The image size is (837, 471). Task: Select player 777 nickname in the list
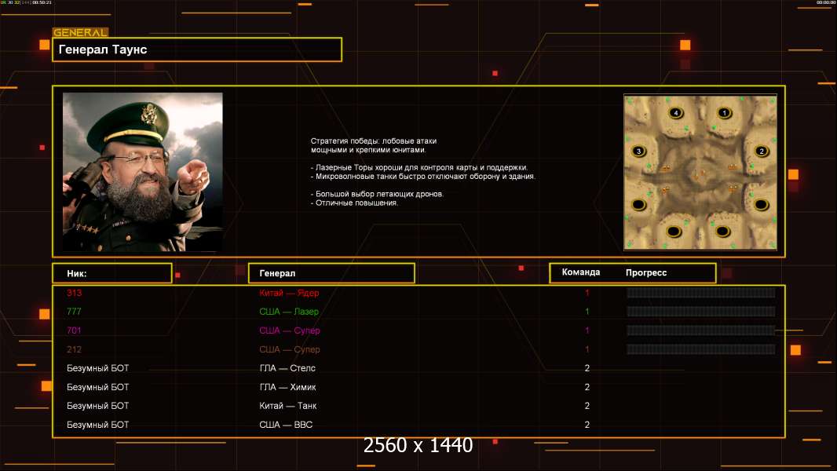pyautogui.click(x=74, y=312)
